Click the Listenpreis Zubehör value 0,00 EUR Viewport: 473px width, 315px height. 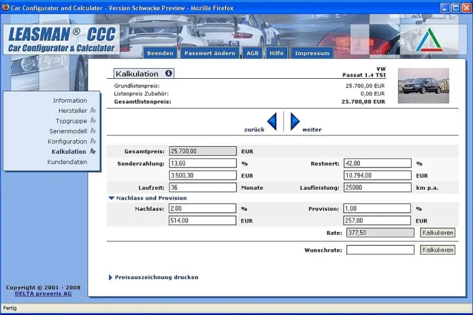pyautogui.click(x=372, y=94)
